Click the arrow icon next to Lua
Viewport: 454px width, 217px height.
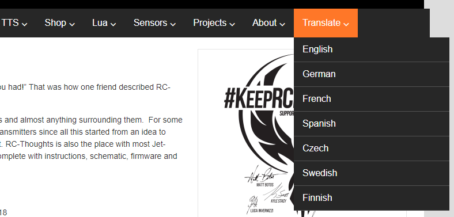[113, 24]
